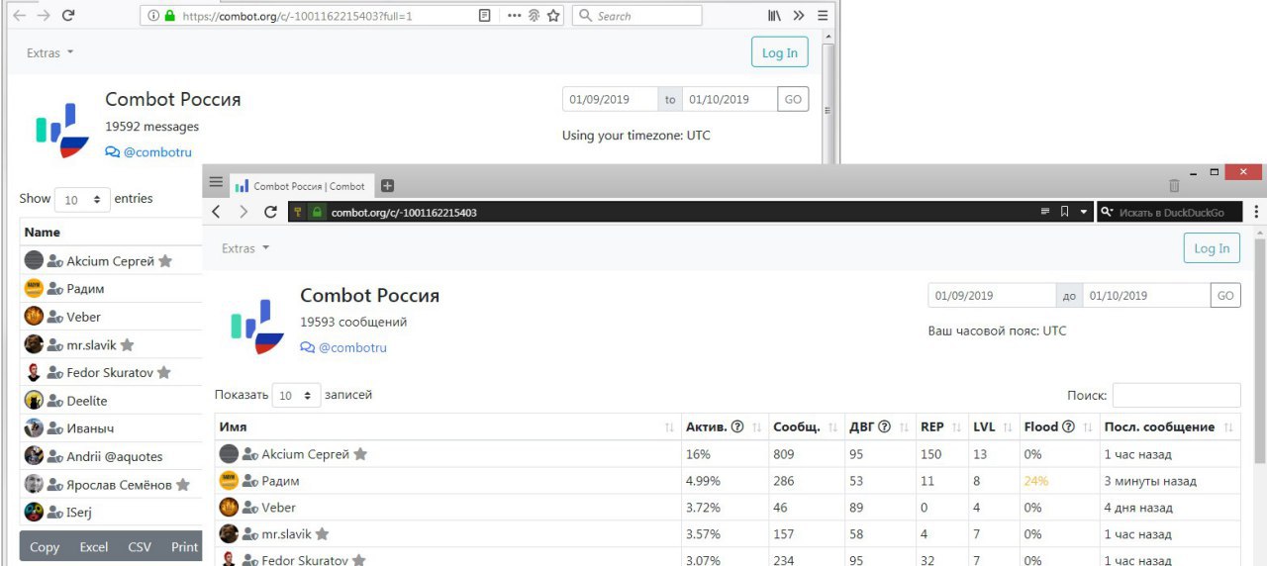
Task: Click GO button in the front browser
Action: pyautogui.click(x=1225, y=295)
